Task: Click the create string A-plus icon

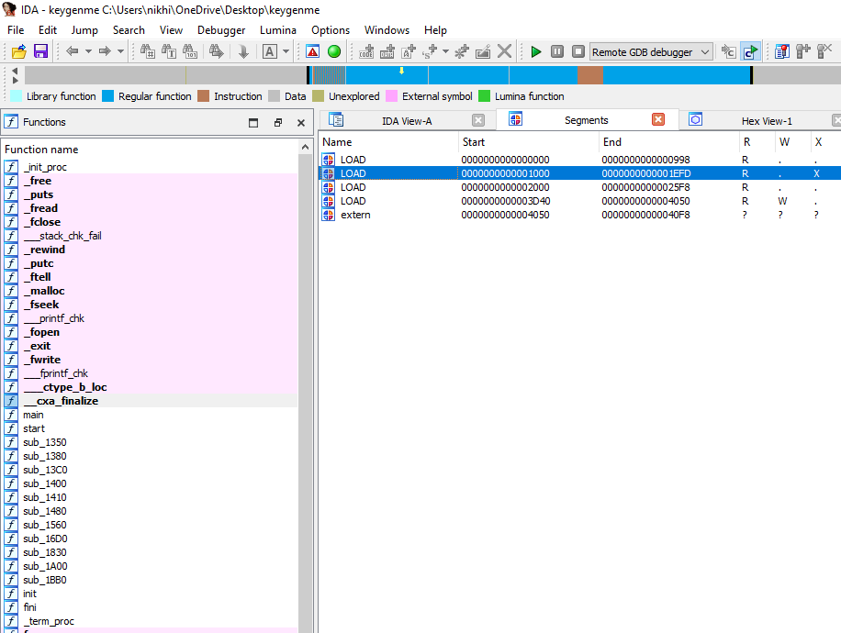Action: (409, 51)
